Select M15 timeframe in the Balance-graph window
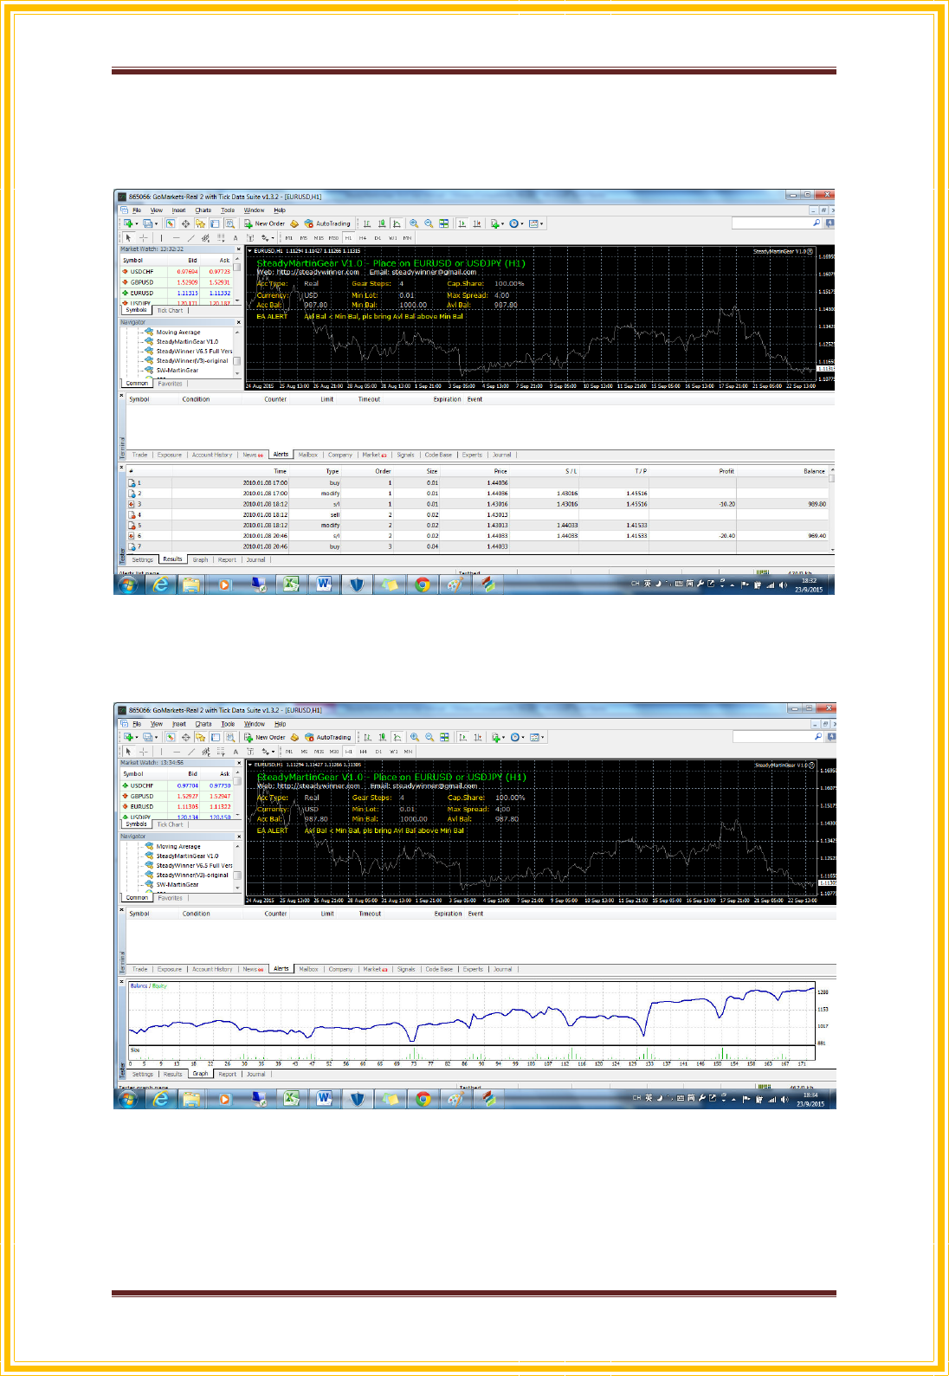The height and width of the screenshot is (1376, 949). point(319,752)
